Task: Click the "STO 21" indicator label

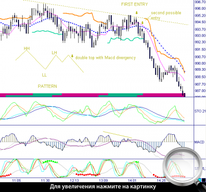Action: tap(200, 111)
